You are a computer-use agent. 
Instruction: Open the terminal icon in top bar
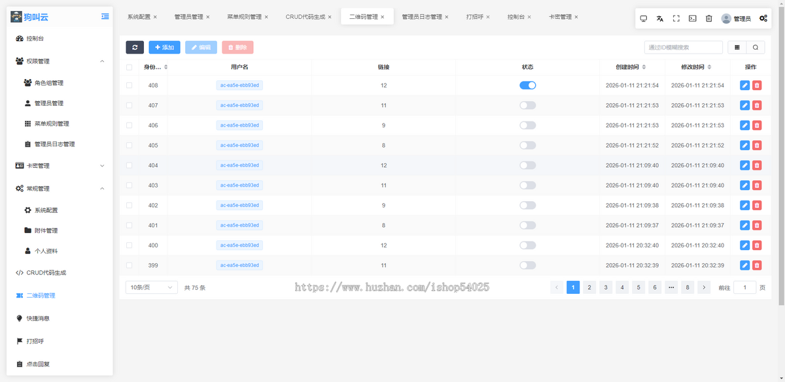coord(693,19)
